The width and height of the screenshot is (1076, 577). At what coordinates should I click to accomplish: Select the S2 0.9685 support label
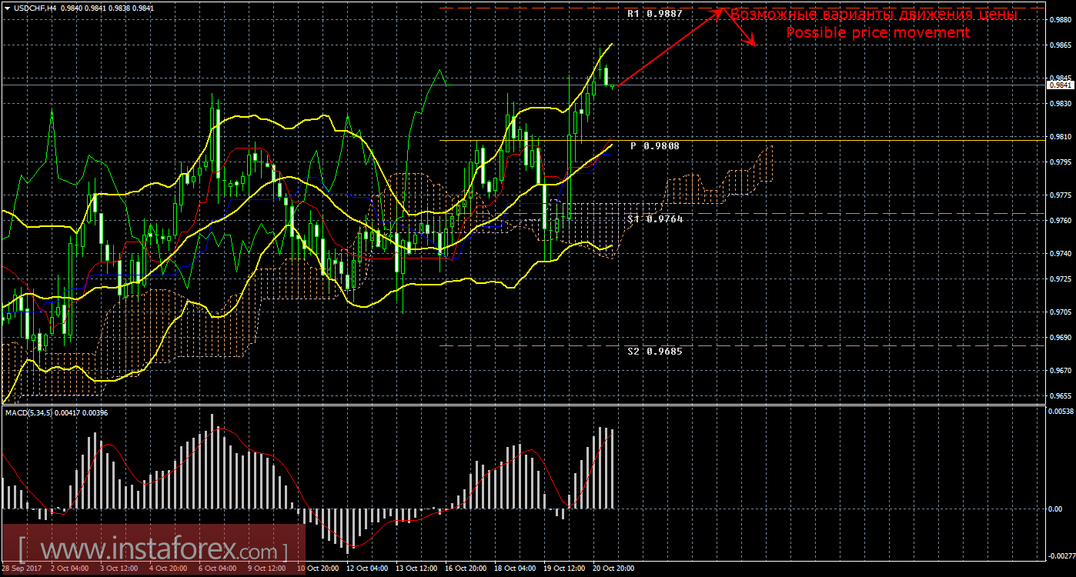click(x=654, y=351)
